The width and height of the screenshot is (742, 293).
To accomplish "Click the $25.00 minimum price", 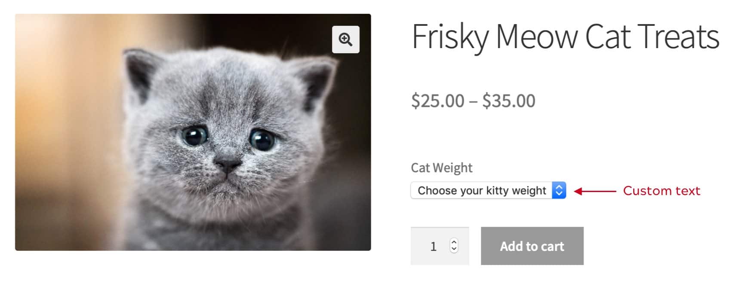I will pos(437,101).
